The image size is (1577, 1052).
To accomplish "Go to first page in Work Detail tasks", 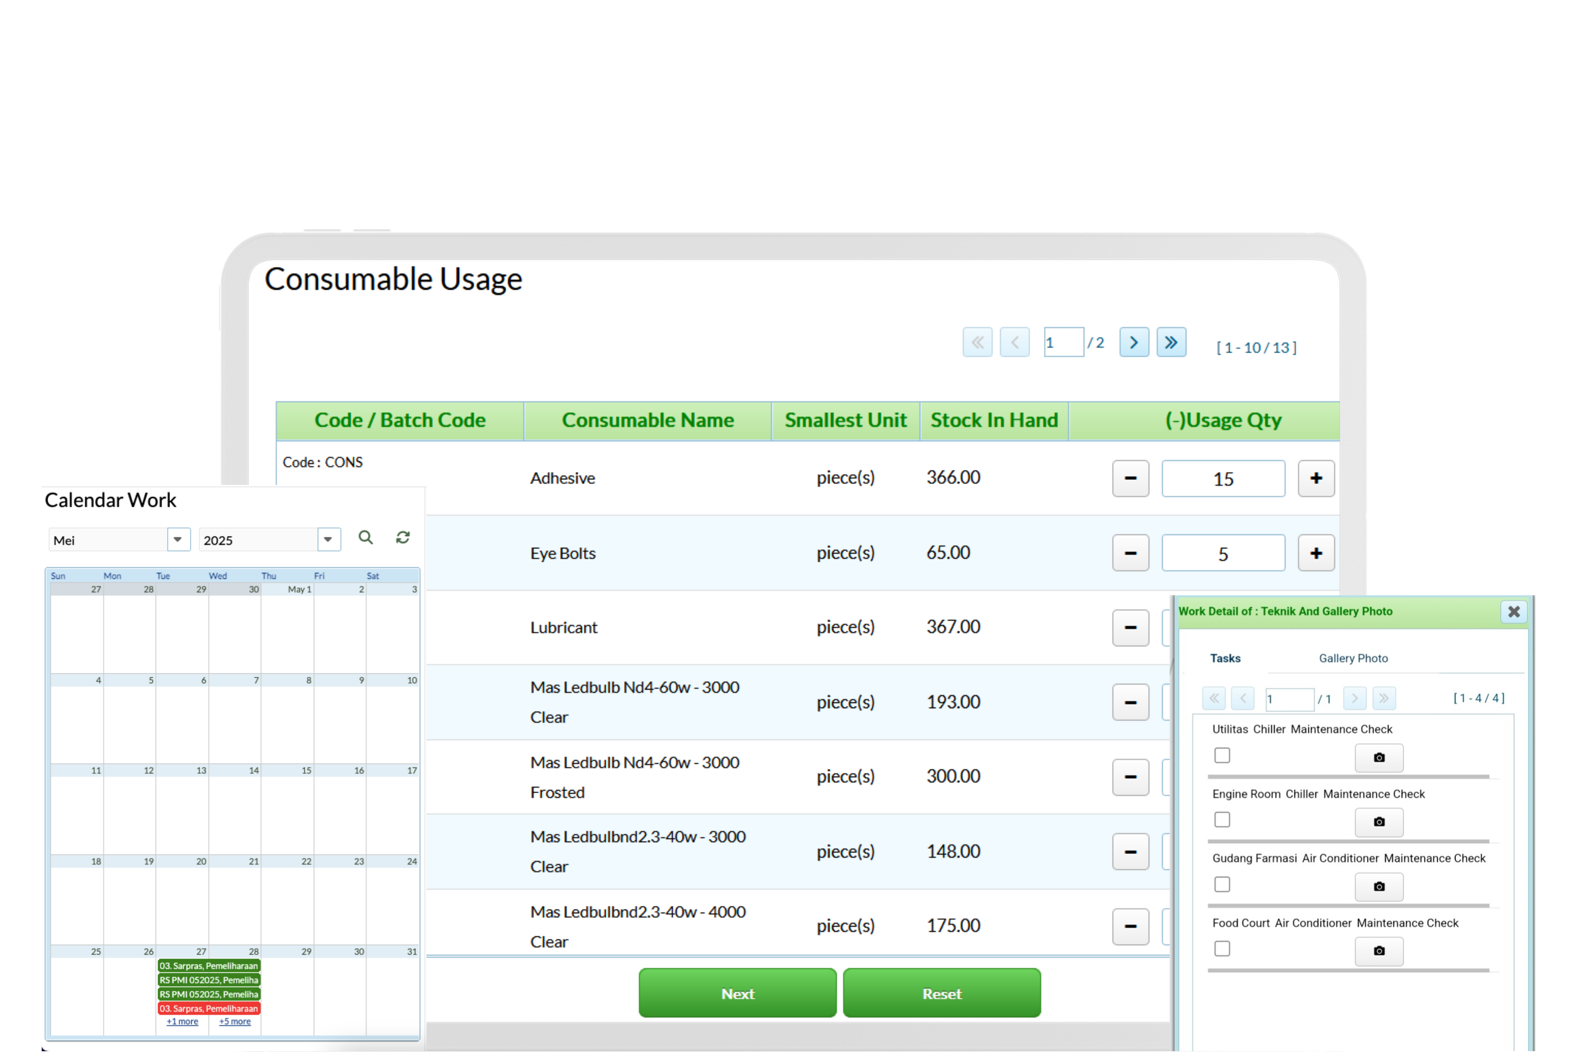I will point(1214,699).
